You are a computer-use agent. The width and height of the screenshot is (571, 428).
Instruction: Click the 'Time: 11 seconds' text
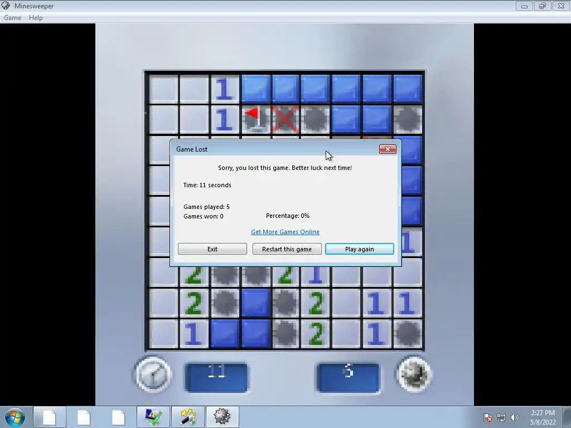tap(207, 185)
